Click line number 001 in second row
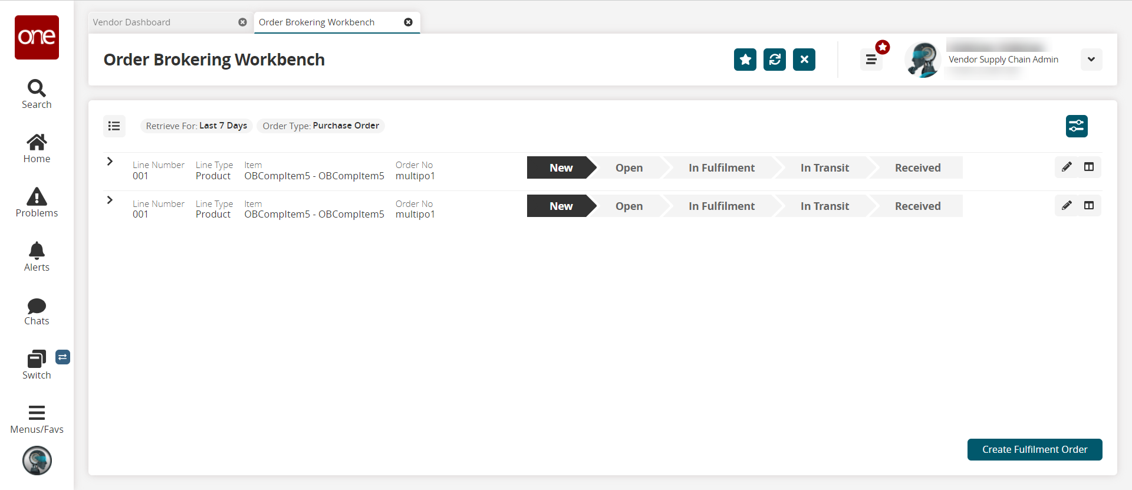The width and height of the screenshot is (1132, 490). pos(140,214)
